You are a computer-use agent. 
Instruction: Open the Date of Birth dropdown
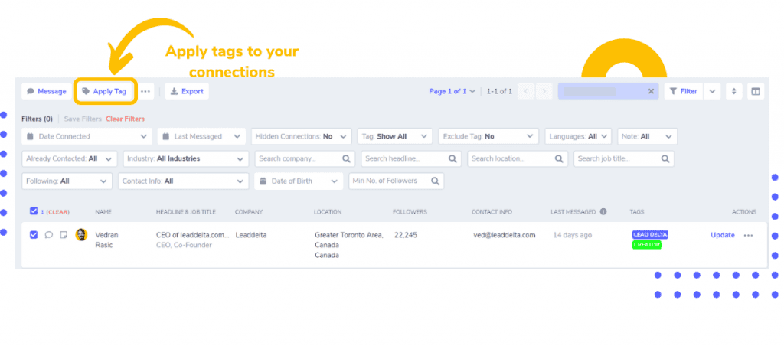tap(299, 181)
